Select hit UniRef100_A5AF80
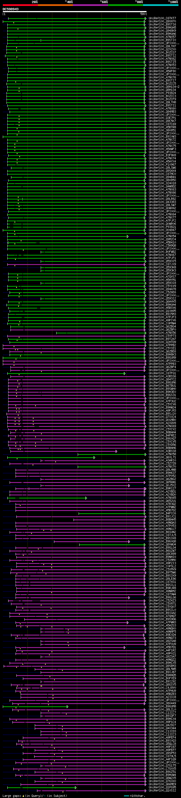 click(x=162, y=72)
